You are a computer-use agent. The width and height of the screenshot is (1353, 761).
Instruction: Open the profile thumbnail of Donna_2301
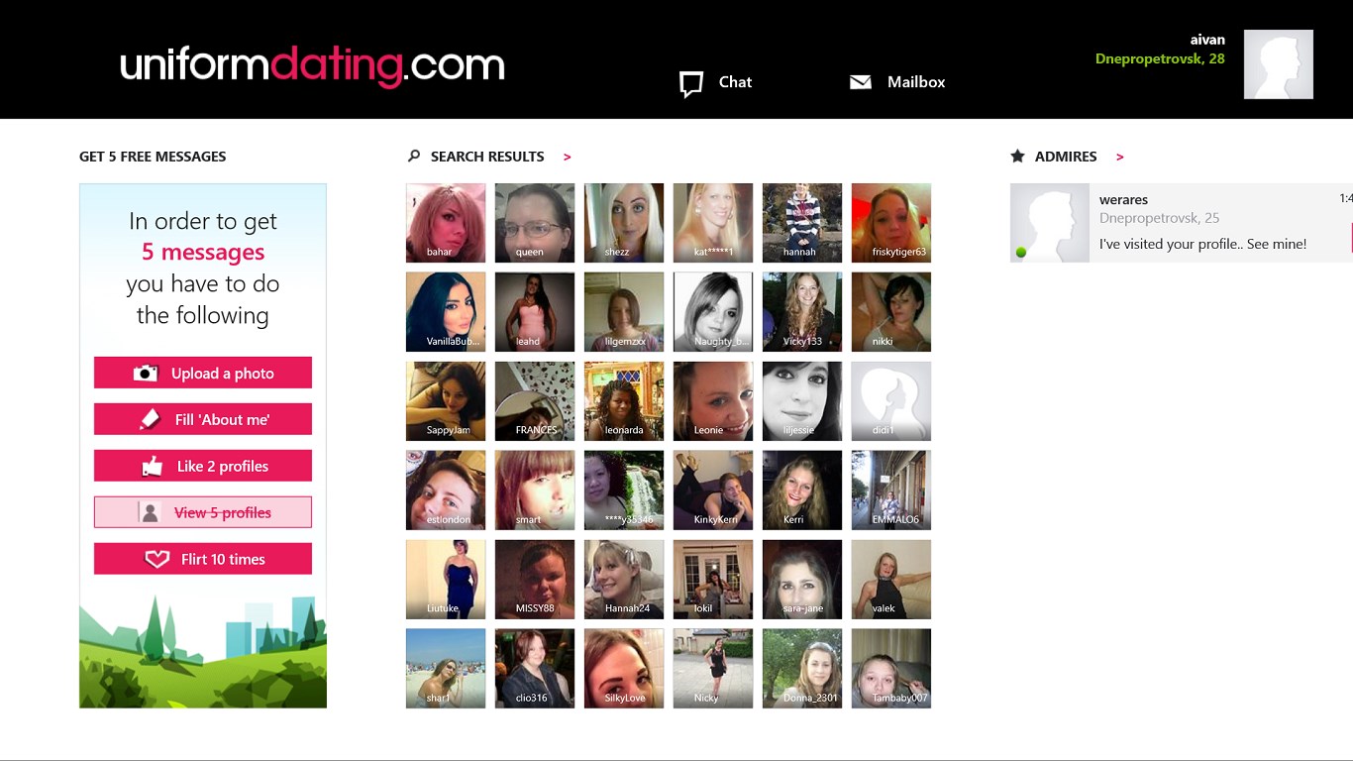coord(802,669)
